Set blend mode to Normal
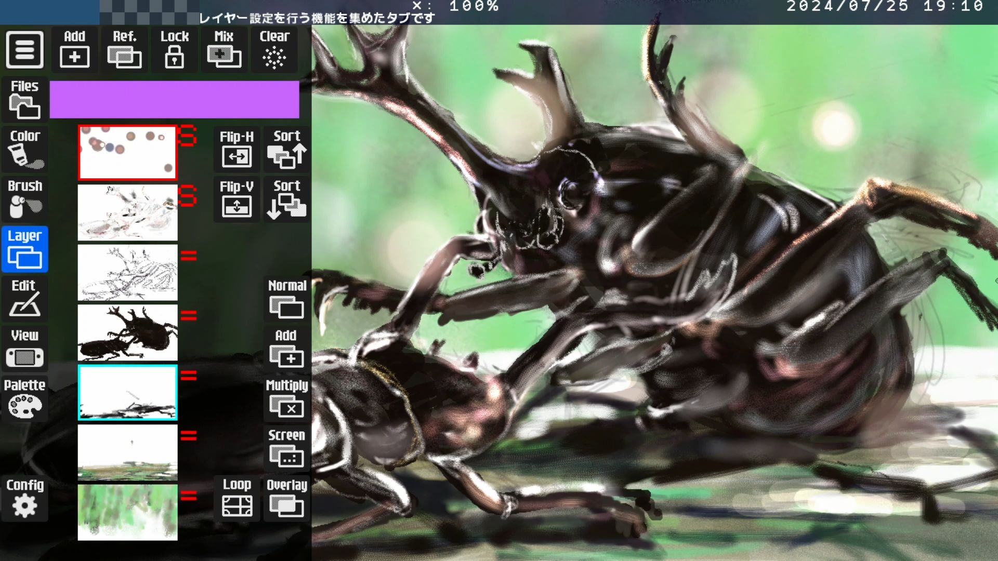Viewport: 998px width, 561px height. click(287, 299)
